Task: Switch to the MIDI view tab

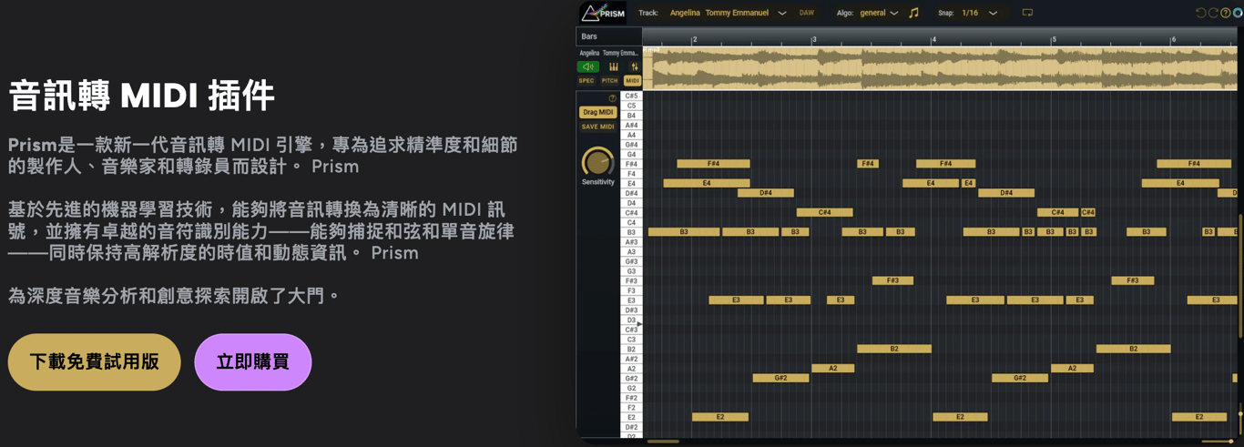Action: pyautogui.click(x=632, y=81)
